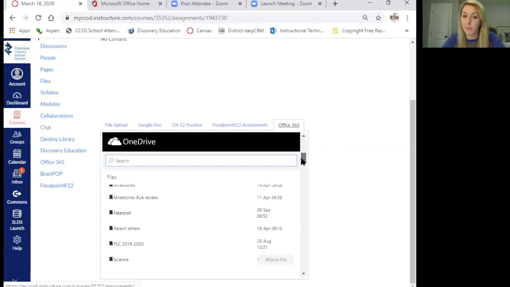
Task: Show more bookmarks with the chevron
Action: click(x=407, y=31)
